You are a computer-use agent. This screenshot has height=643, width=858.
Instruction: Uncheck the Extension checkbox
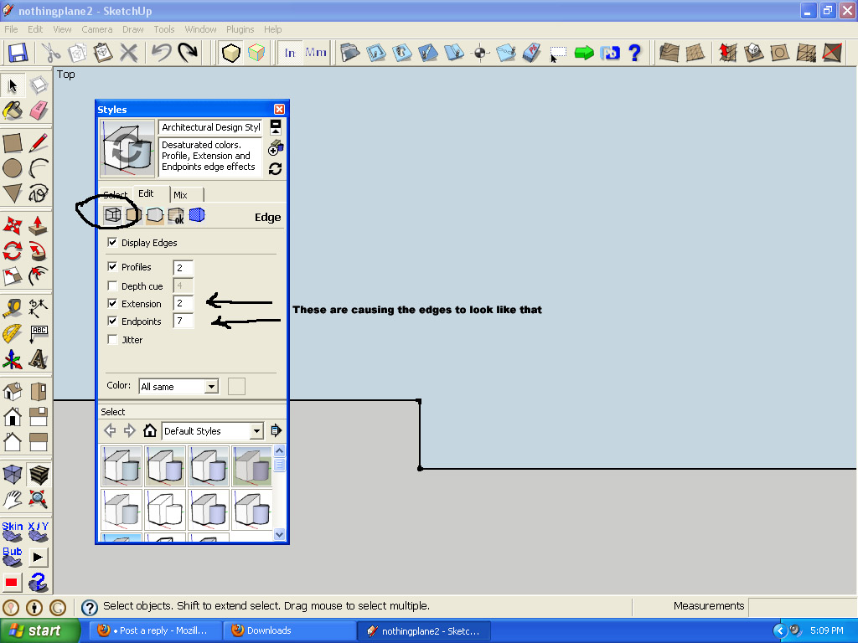(x=113, y=303)
